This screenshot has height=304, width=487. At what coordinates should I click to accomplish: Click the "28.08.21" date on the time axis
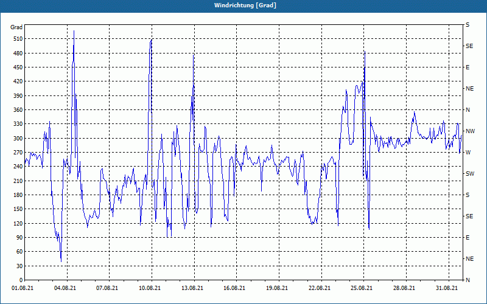point(404,288)
